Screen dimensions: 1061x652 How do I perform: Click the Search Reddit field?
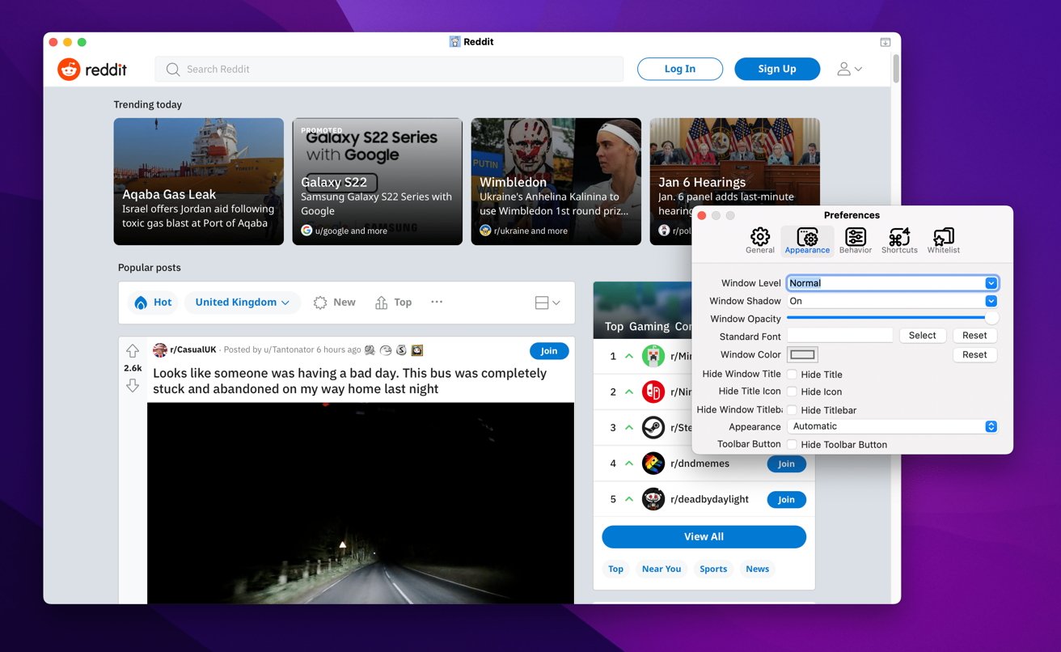389,69
